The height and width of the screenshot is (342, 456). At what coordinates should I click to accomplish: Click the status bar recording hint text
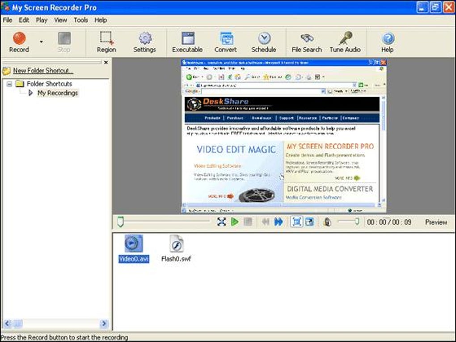click(x=64, y=338)
